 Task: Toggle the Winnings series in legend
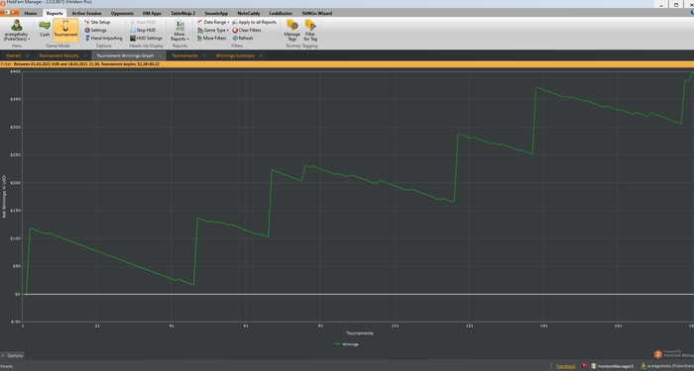[x=347, y=344]
